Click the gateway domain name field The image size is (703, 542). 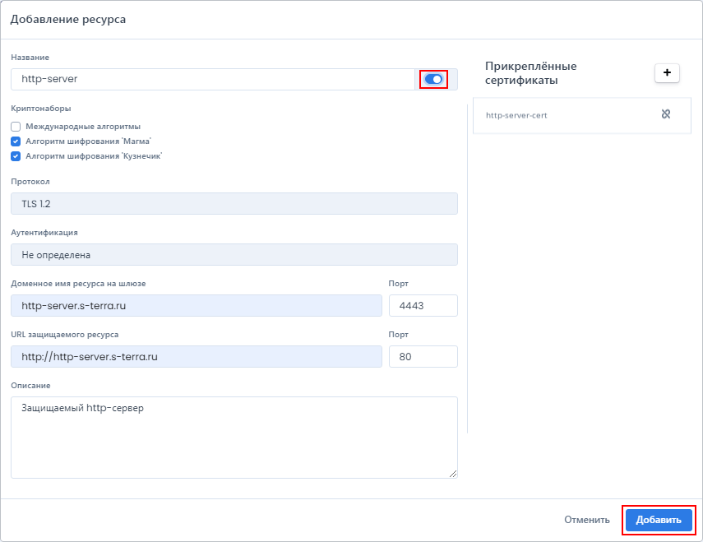click(x=197, y=306)
